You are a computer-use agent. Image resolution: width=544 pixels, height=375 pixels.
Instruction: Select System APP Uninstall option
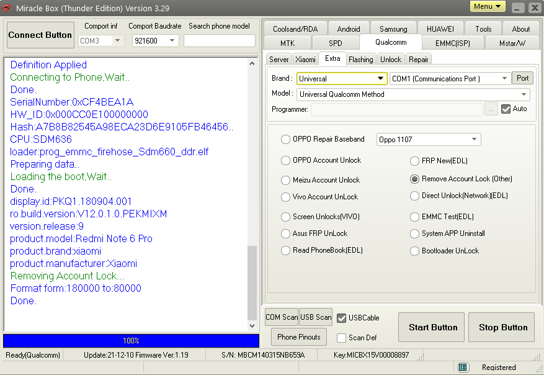tap(414, 233)
